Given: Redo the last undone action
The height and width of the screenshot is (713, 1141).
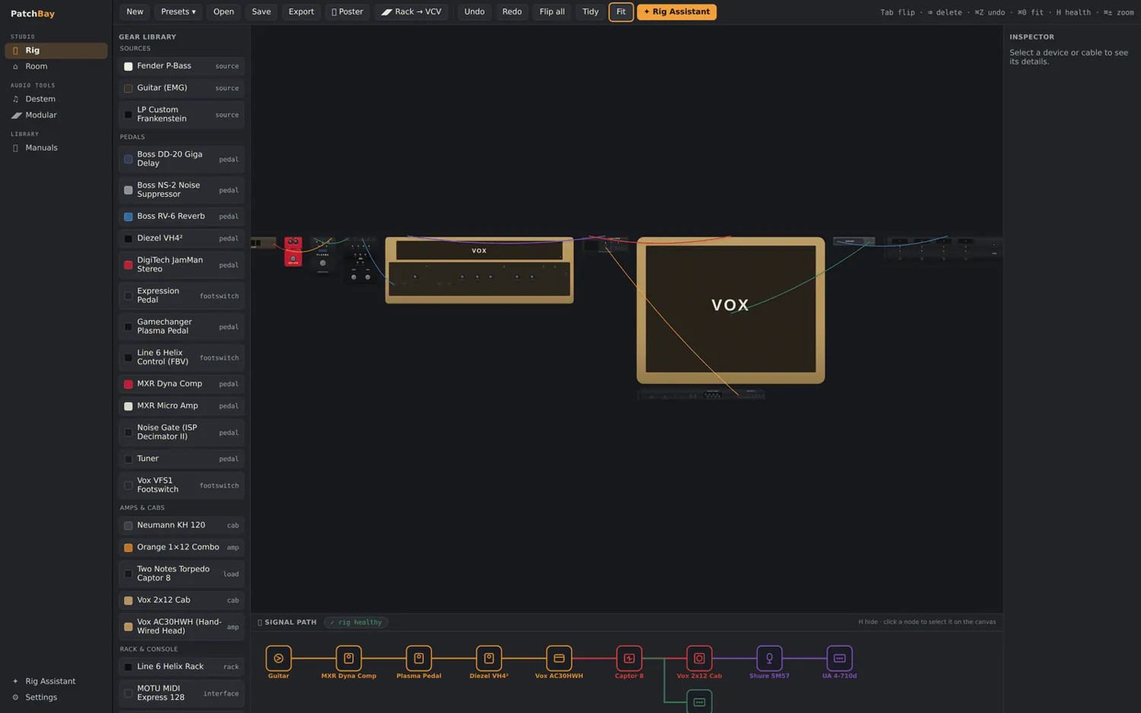Looking at the screenshot, I should tap(512, 12).
